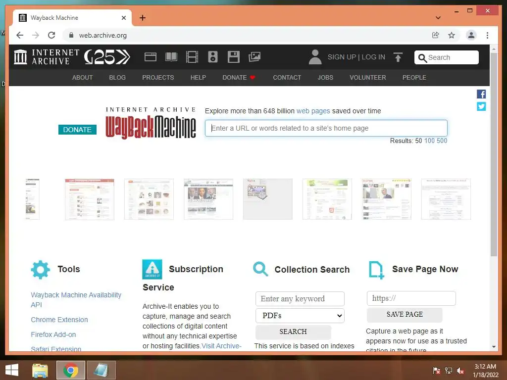Open File Explorer from taskbar

pos(40,370)
